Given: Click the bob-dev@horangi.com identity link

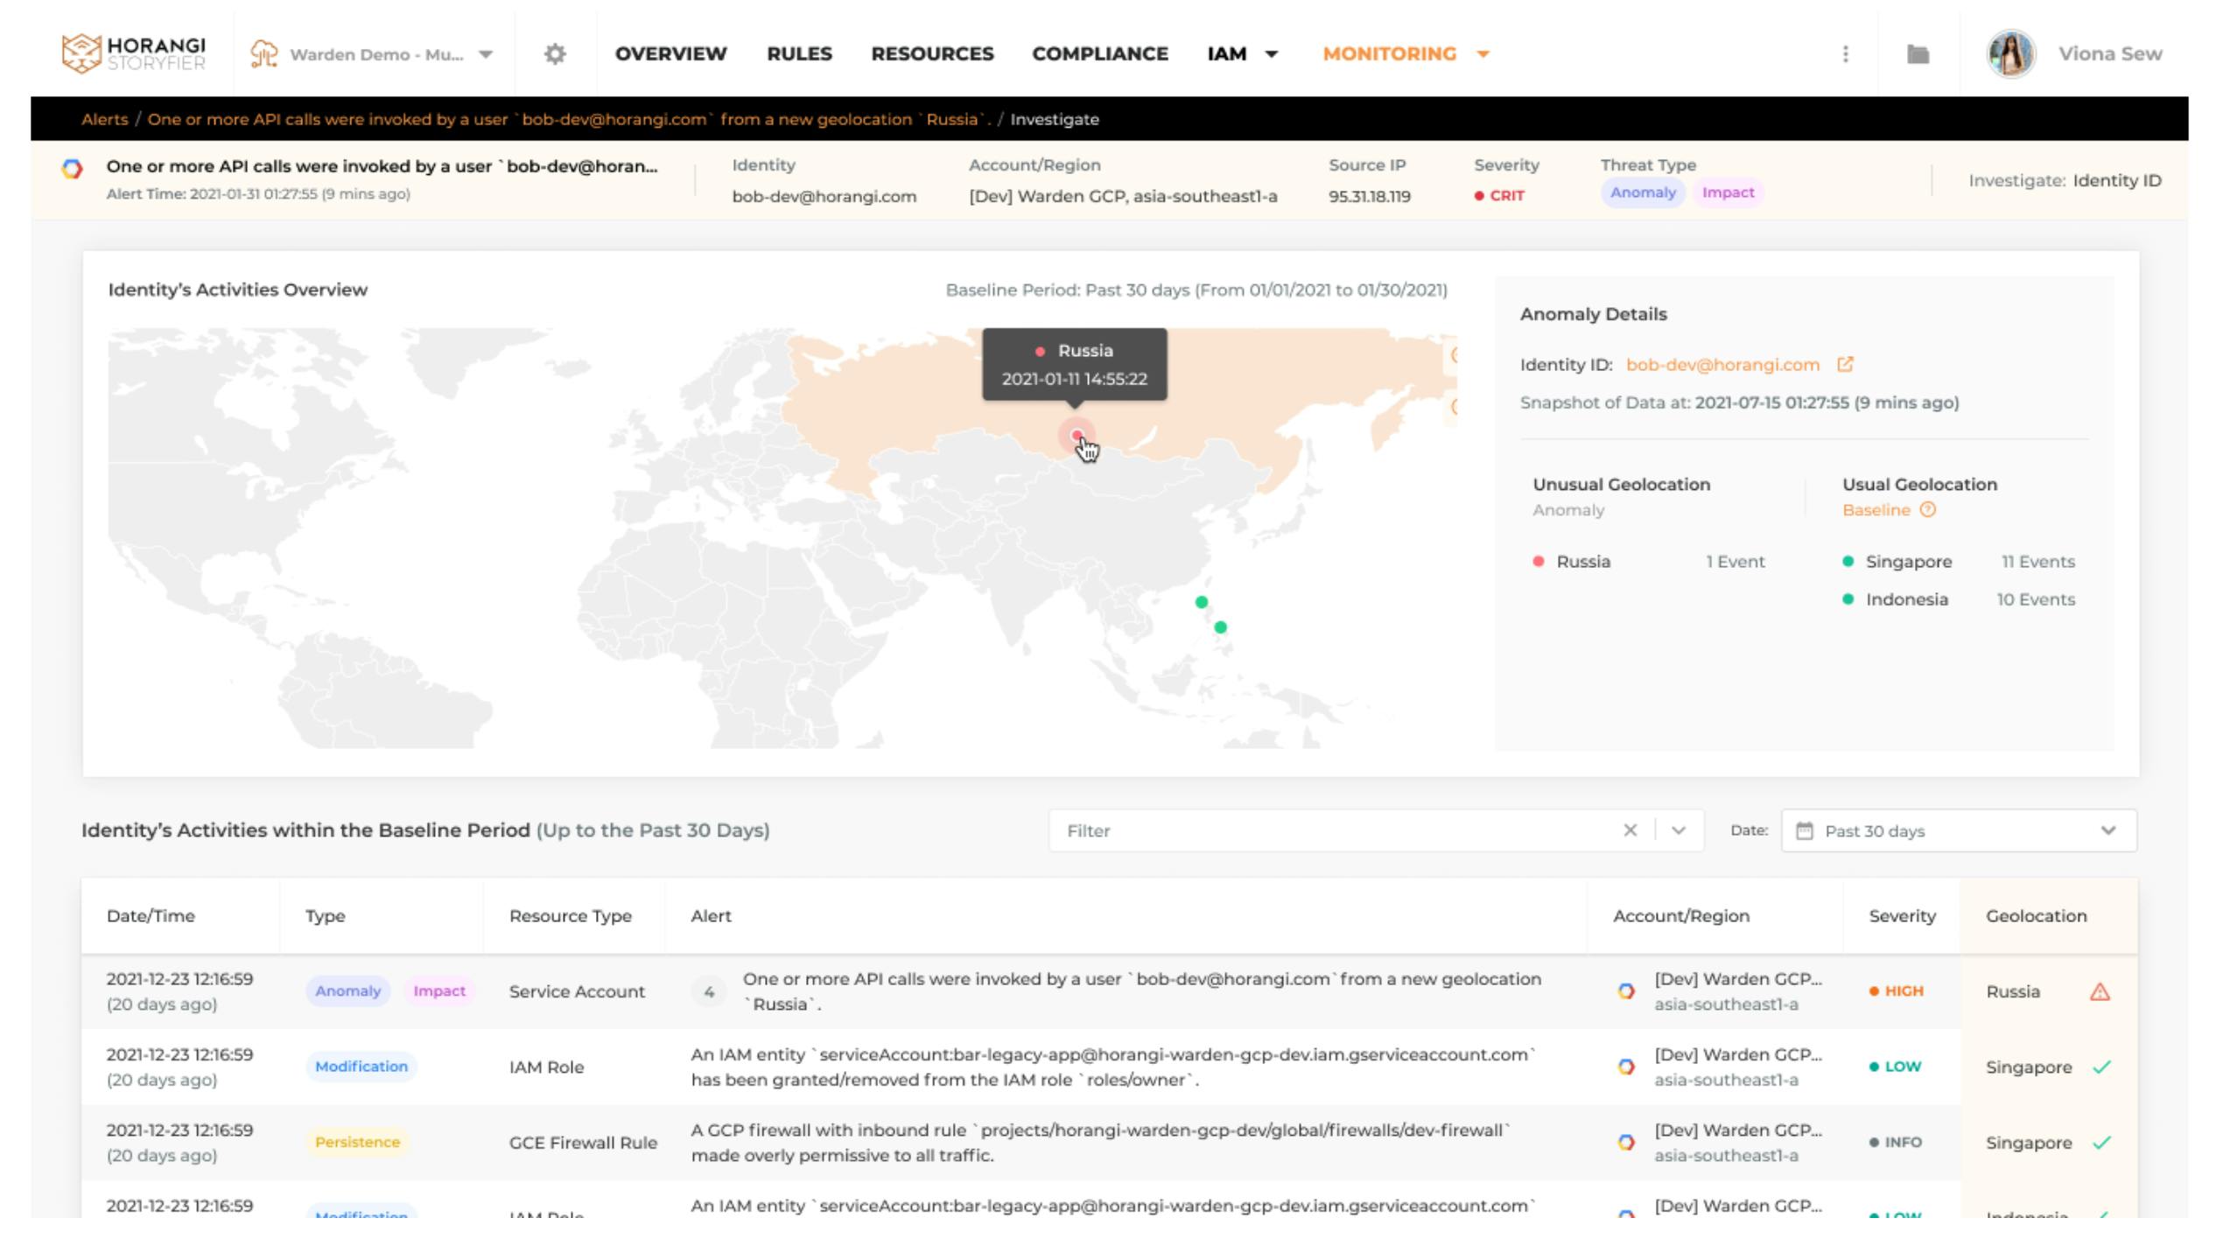Looking at the screenshot, I should (1722, 364).
